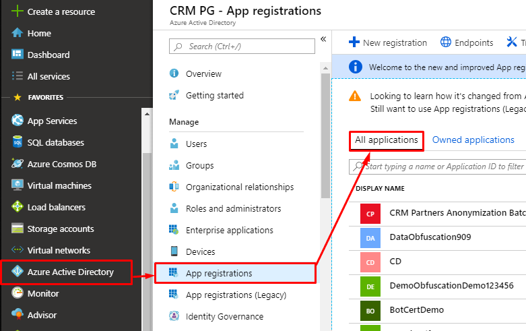Click the Search (Ctrl+/) box

(x=242, y=46)
